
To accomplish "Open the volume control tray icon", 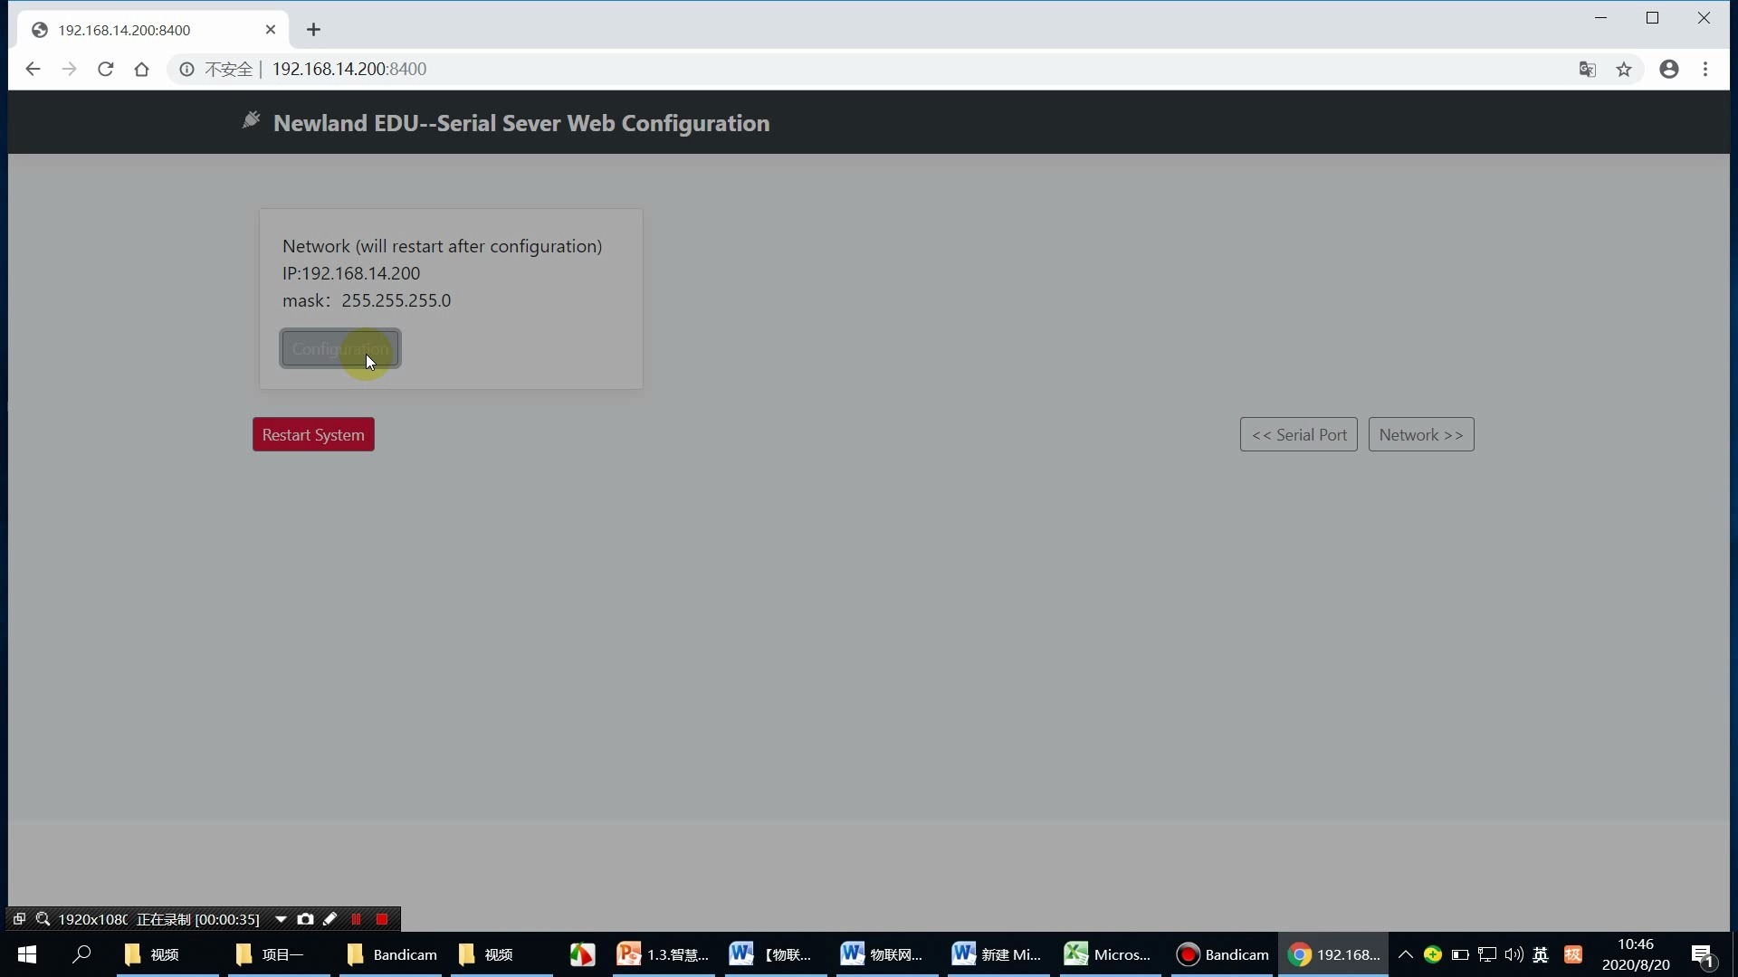I will click(x=1514, y=954).
